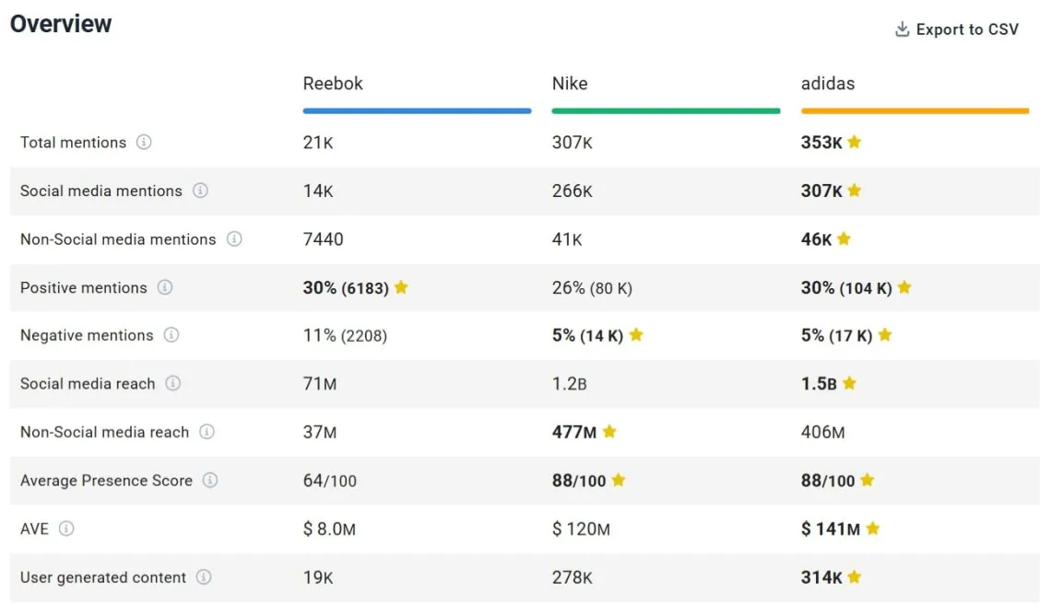Click the User generated content label

102,577
